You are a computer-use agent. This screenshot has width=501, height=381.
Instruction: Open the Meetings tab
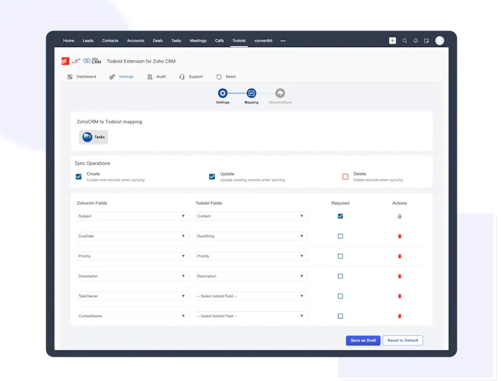(198, 41)
